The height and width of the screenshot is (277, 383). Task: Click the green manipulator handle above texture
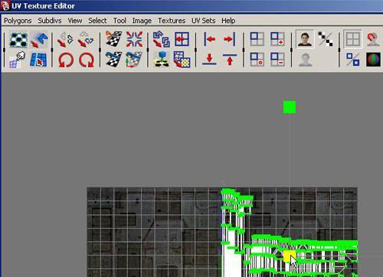290,107
